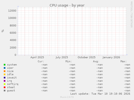134x100 pixels.
Task: Click the orange nice legend swatch
Action: coord(5,71)
